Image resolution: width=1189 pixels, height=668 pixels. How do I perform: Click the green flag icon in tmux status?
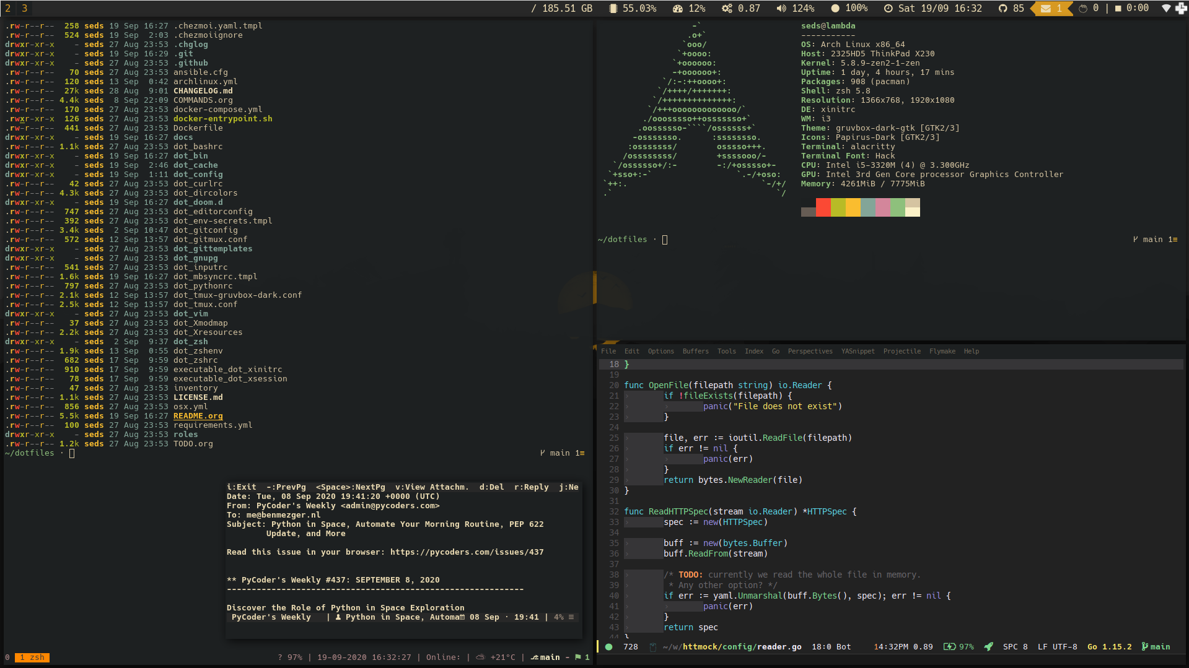(577, 657)
